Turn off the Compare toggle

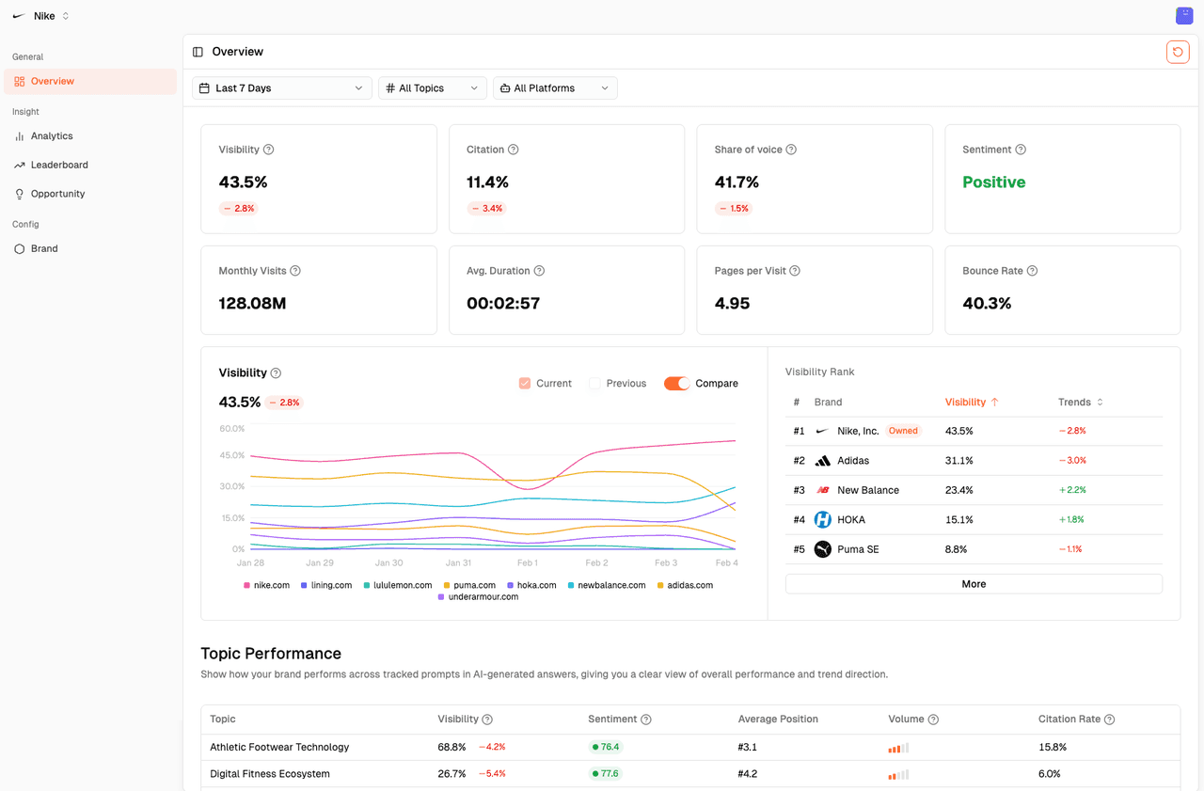coord(676,384)
